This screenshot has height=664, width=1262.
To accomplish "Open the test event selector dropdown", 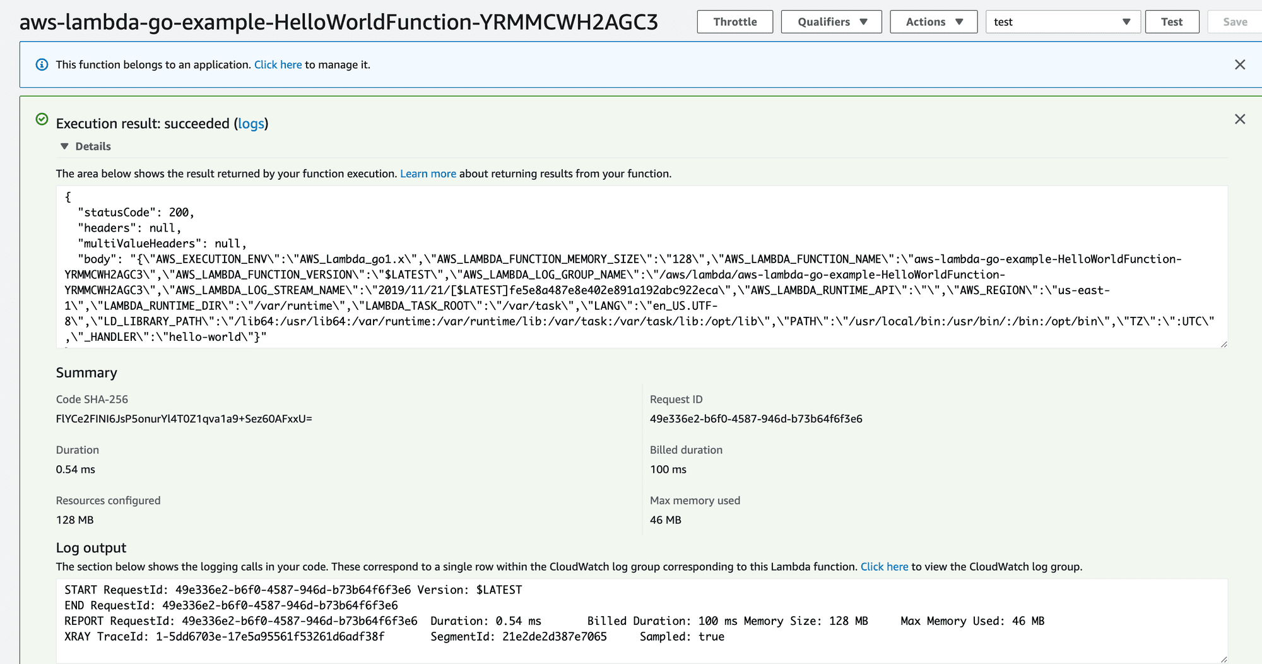I will pyautogui.click(x=1063, y=22).
